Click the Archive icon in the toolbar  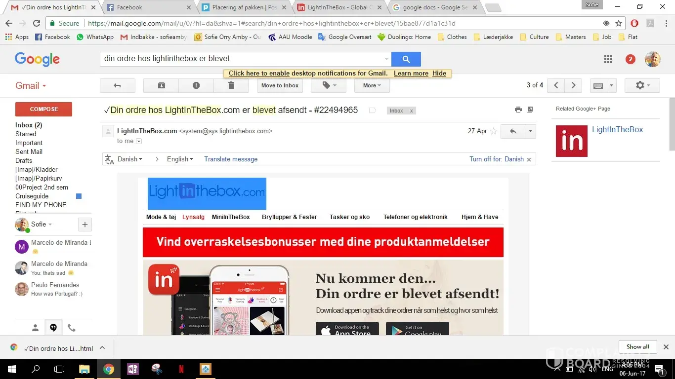pos(161,85)
